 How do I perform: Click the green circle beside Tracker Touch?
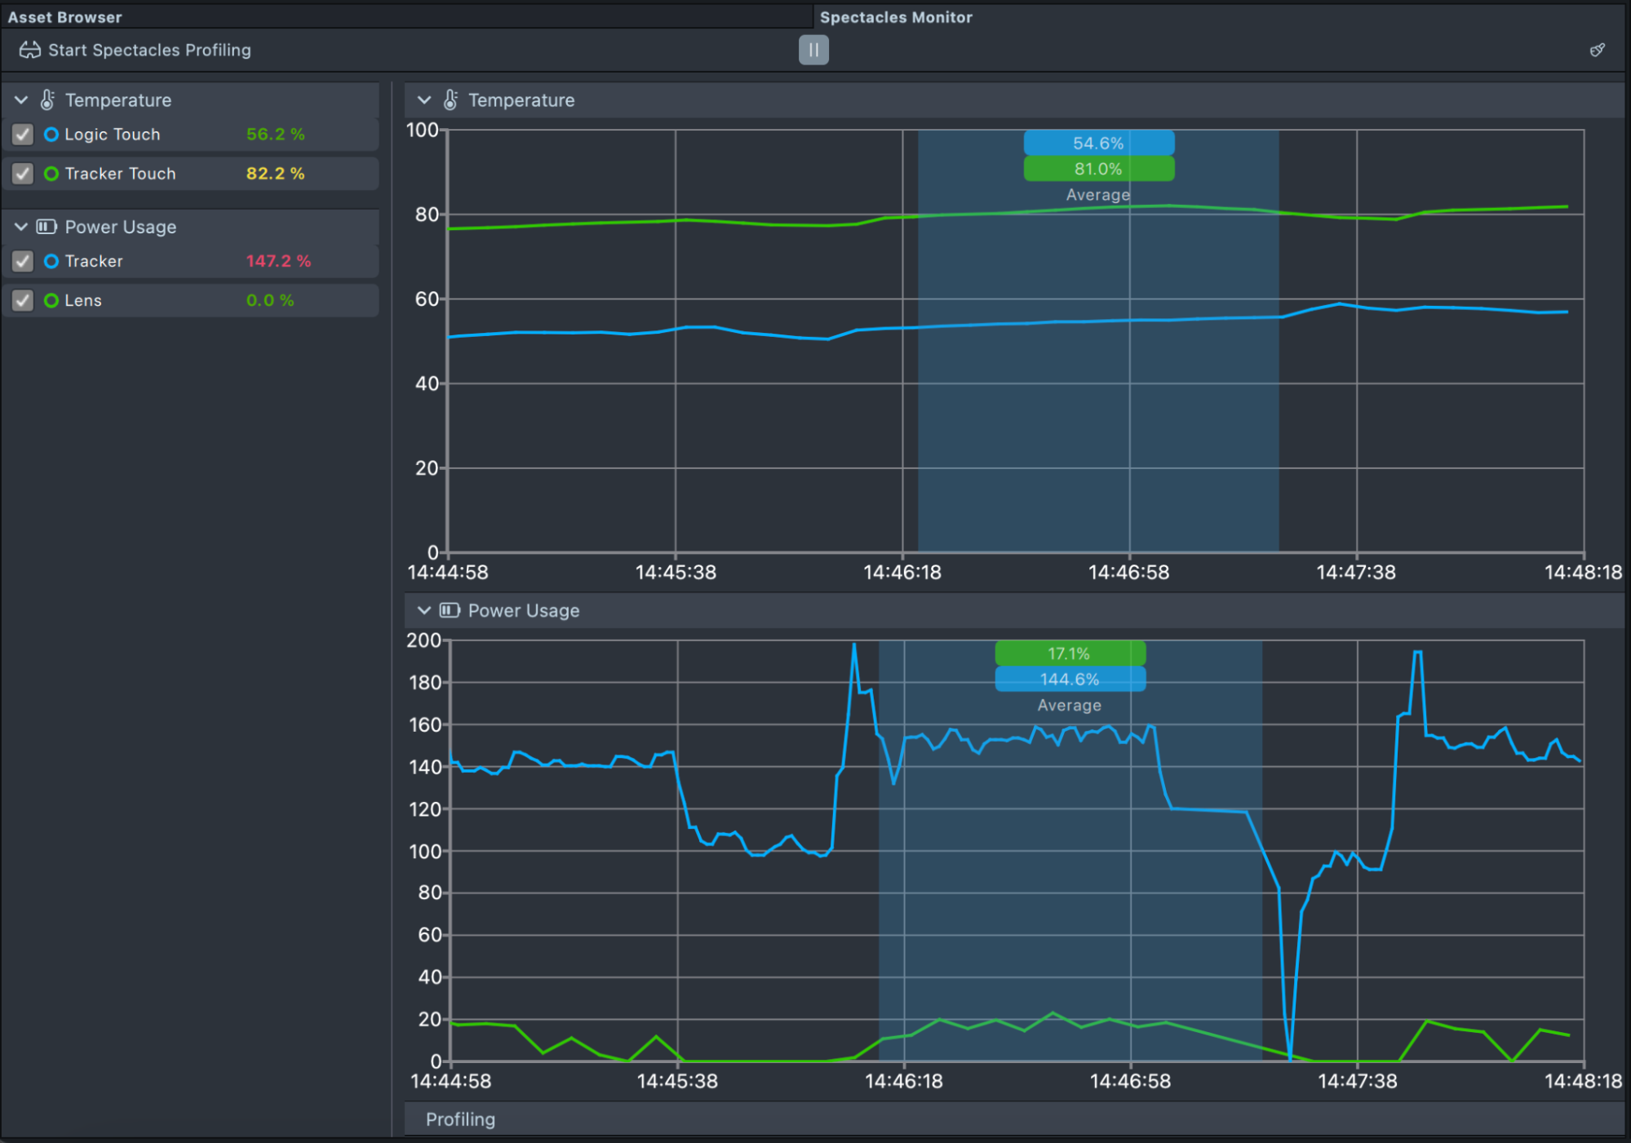[x=51, y=174]
